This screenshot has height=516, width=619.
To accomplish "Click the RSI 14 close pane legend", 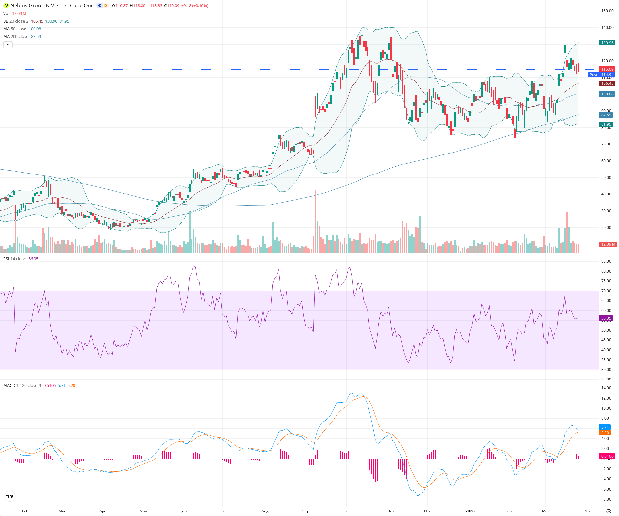I will 15,258.
